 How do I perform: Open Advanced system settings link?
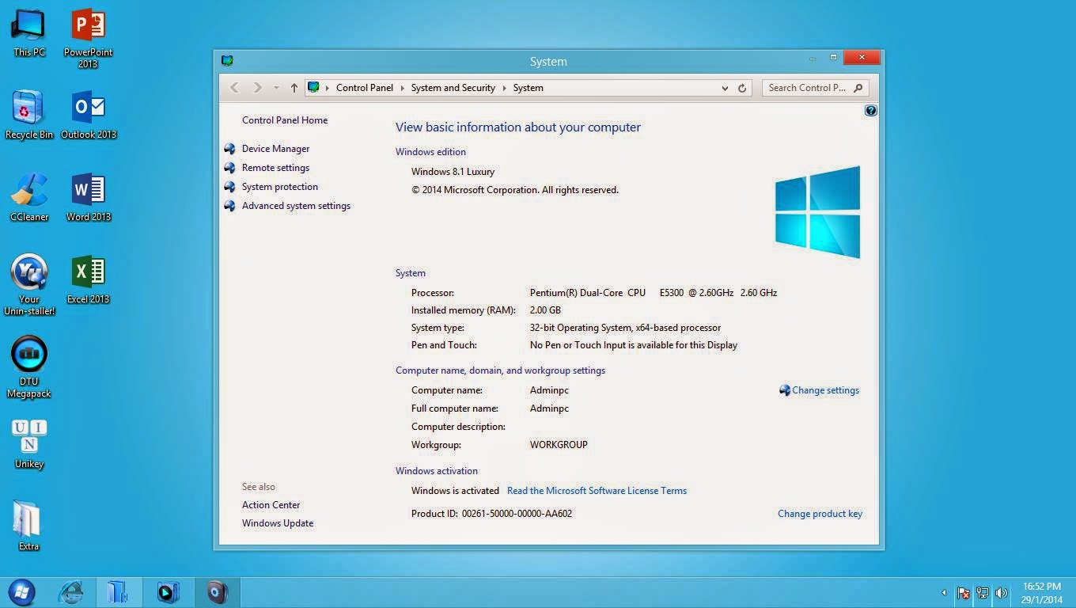[296, 206]
